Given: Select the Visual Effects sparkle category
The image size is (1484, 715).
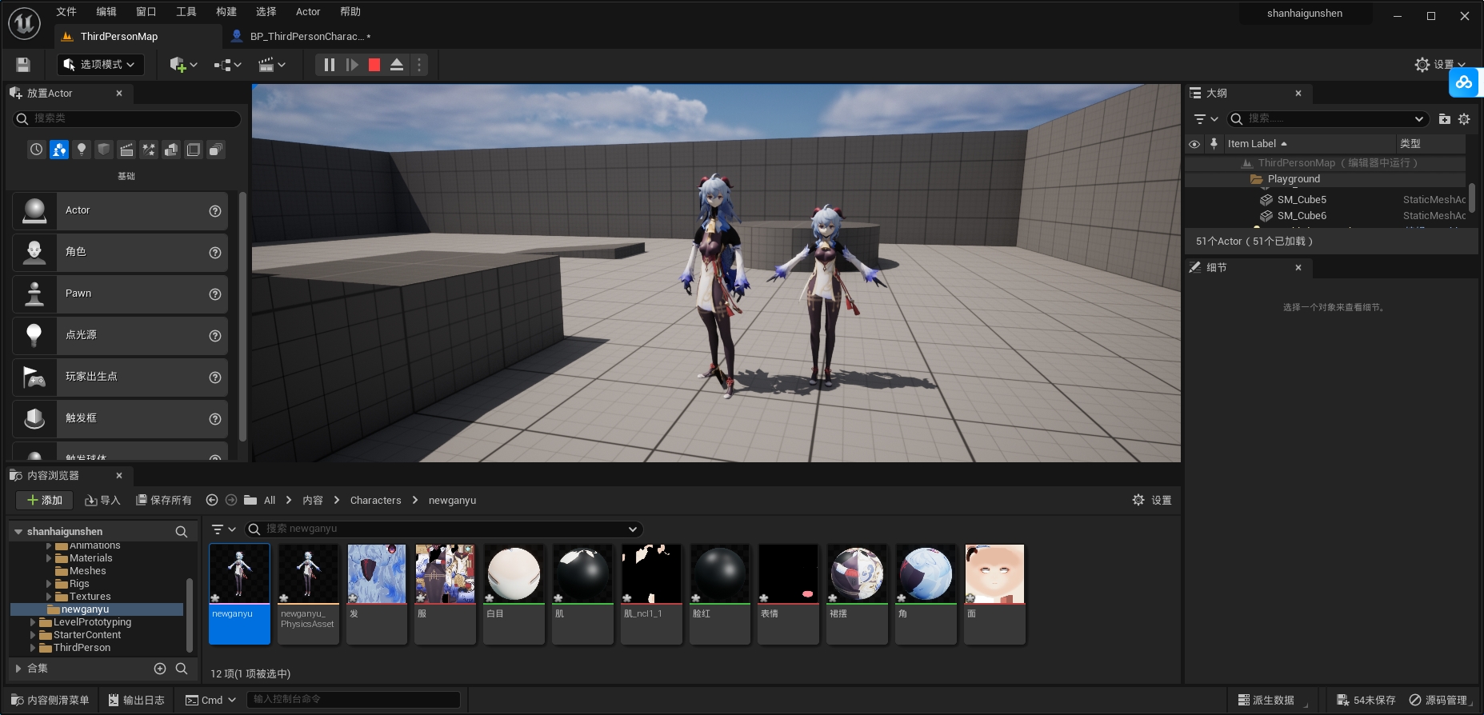Looking at the screenshot, I should tap(149, 150).
